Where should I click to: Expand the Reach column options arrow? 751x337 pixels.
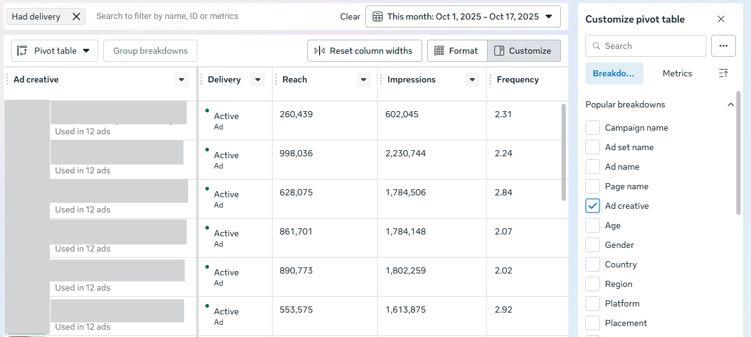(364, 79)
